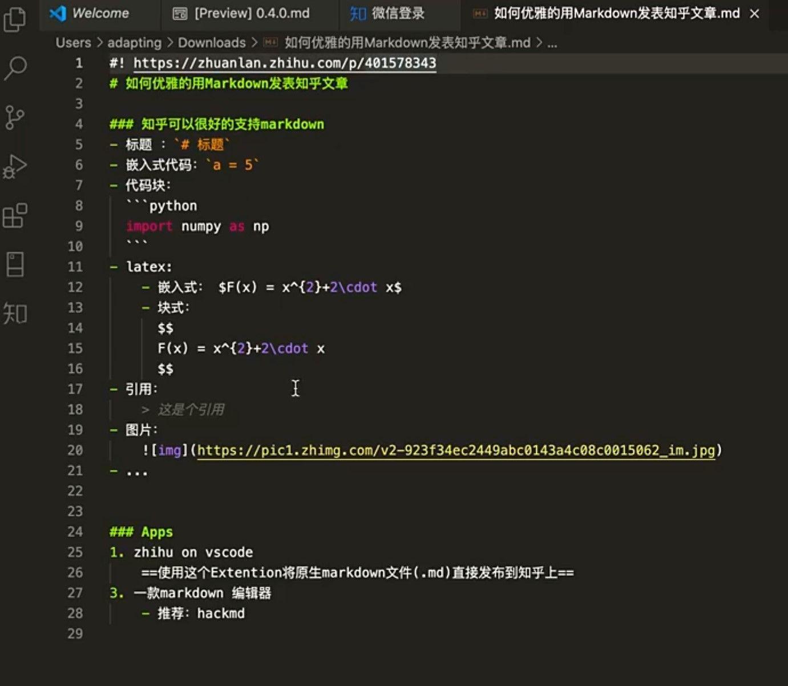The image size is (788, 686).
Task: Click the 'import numpy as np' line
Action: point(197,226)
